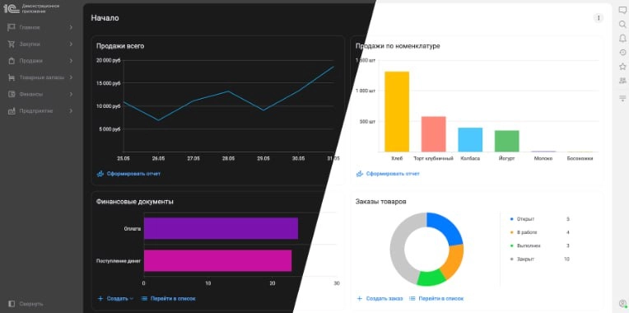Click the users group icon in right bar
The width and height of the screenshot is (629, 313).
(x=622, y=80)
